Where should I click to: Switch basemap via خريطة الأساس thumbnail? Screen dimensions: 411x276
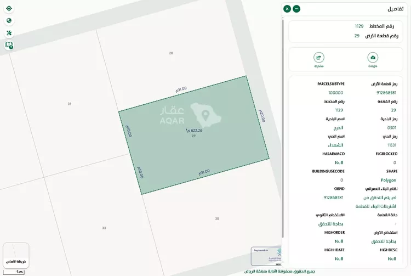pos(16,255)
